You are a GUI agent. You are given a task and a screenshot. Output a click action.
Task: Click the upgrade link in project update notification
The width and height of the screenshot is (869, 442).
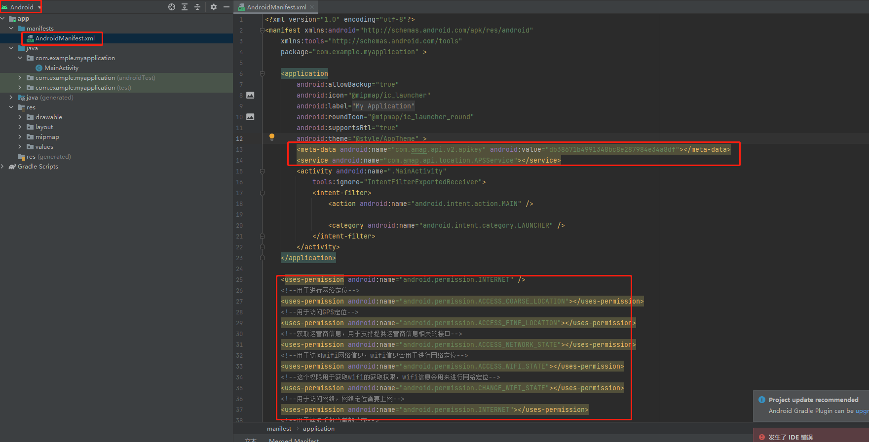(x=862, y=411)
